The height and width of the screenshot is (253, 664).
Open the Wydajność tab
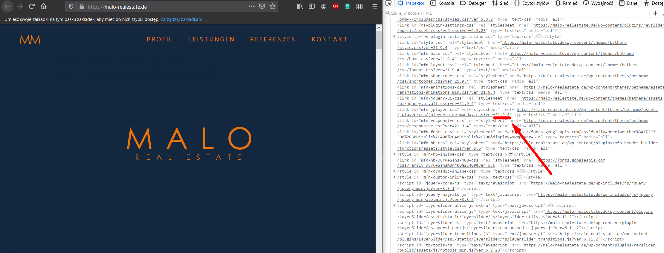598,3
